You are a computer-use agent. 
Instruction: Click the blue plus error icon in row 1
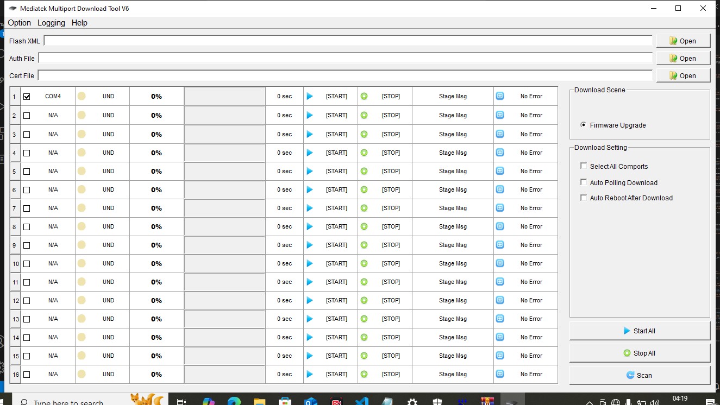[500, 96]
